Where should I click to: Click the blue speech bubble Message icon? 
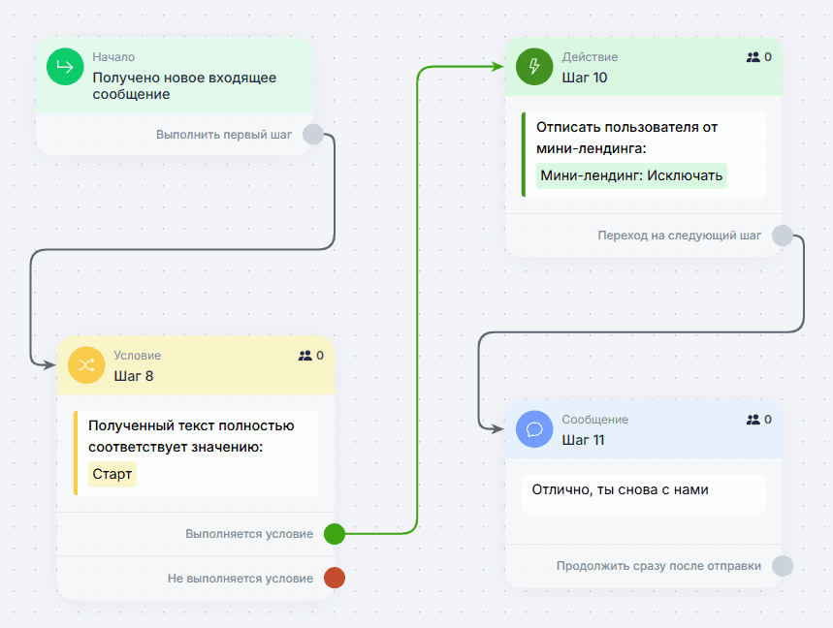point(534,429)
